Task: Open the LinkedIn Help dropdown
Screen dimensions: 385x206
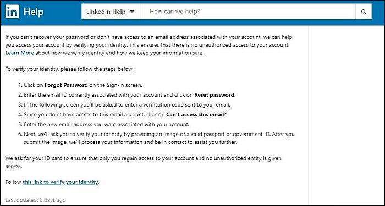Action: [x=111, y=12]
